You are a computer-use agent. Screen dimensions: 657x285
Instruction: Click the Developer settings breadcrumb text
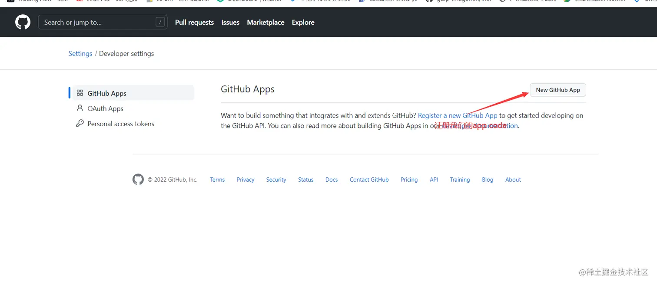coord(126,53)
